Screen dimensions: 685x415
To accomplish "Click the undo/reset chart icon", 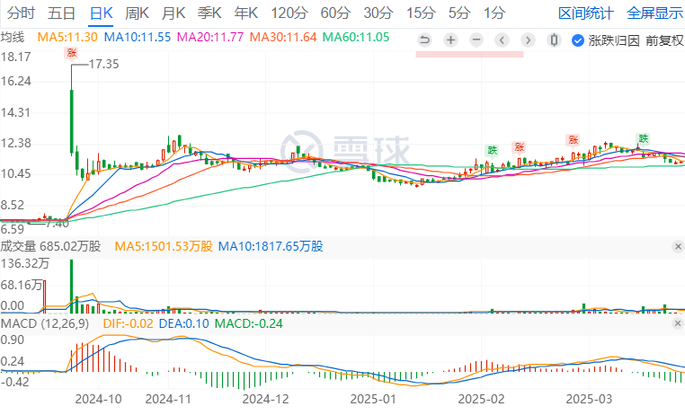I will [x=424, y=40].
